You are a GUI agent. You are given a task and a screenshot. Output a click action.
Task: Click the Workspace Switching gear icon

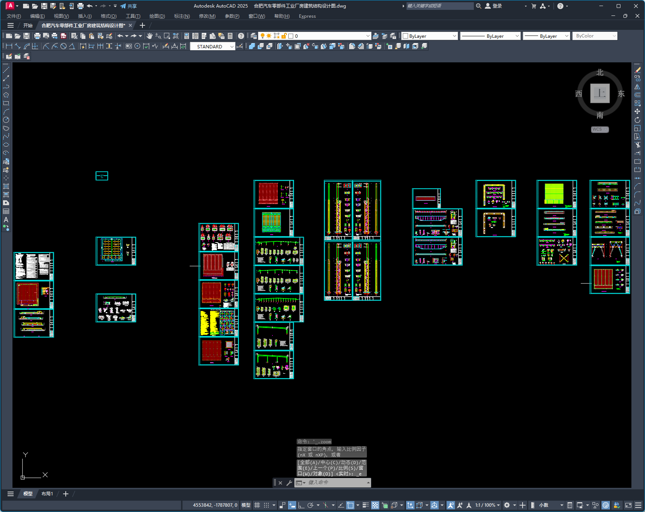click(x=507, y=505)
